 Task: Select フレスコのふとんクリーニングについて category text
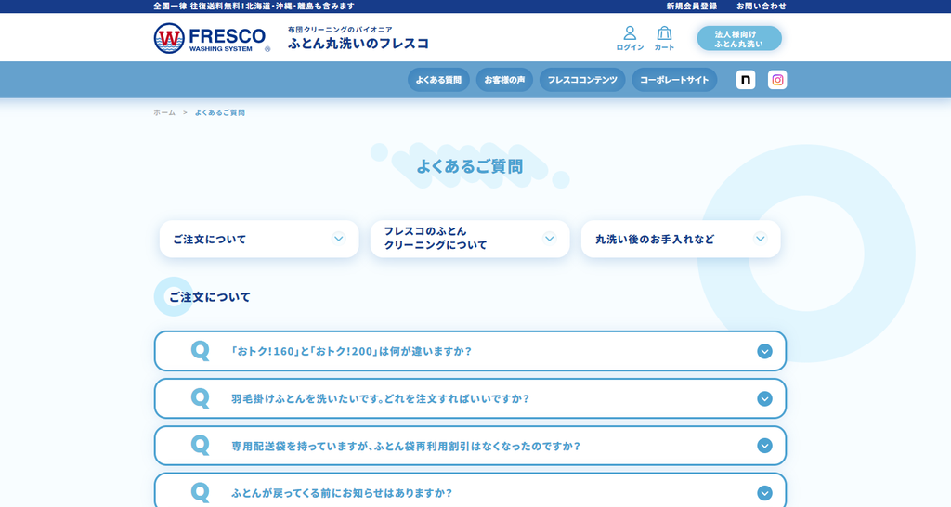coord(436,238)
